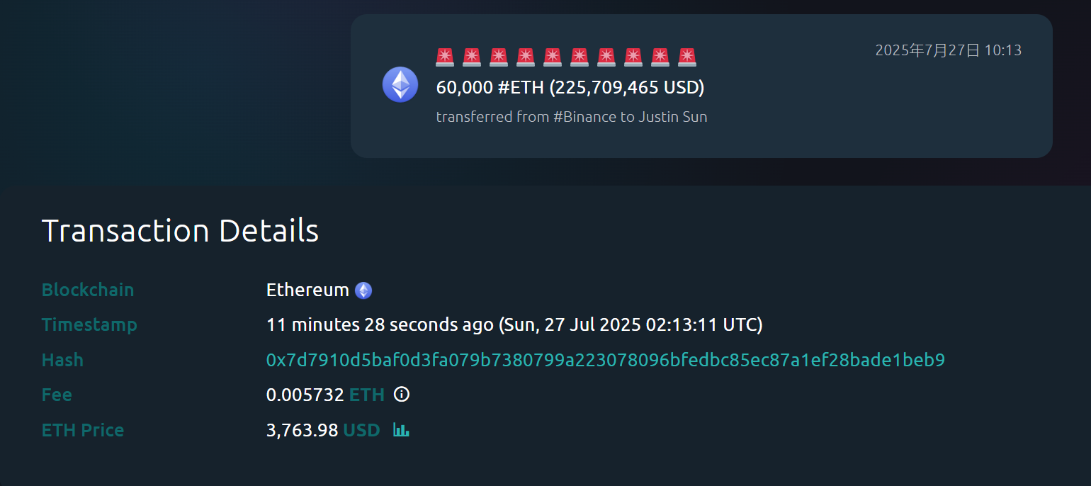This screenshot has height=486, width=1091.
Task: Click the 0.005732 fee amount
Action: (305, 395)
